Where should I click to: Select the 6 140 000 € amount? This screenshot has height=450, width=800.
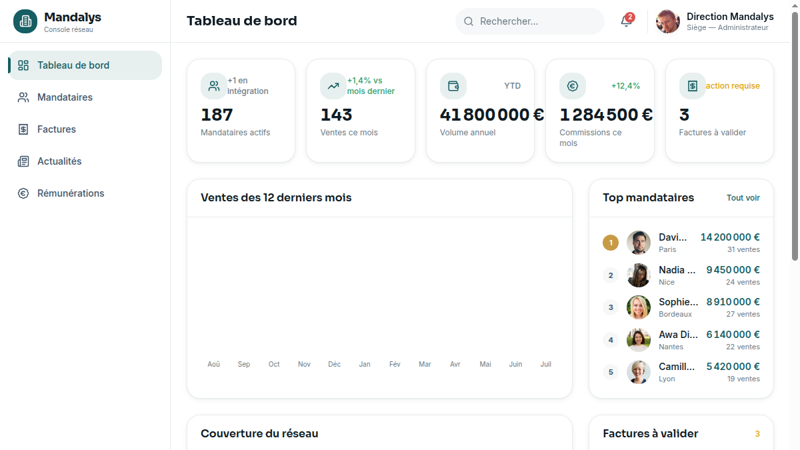733,335
